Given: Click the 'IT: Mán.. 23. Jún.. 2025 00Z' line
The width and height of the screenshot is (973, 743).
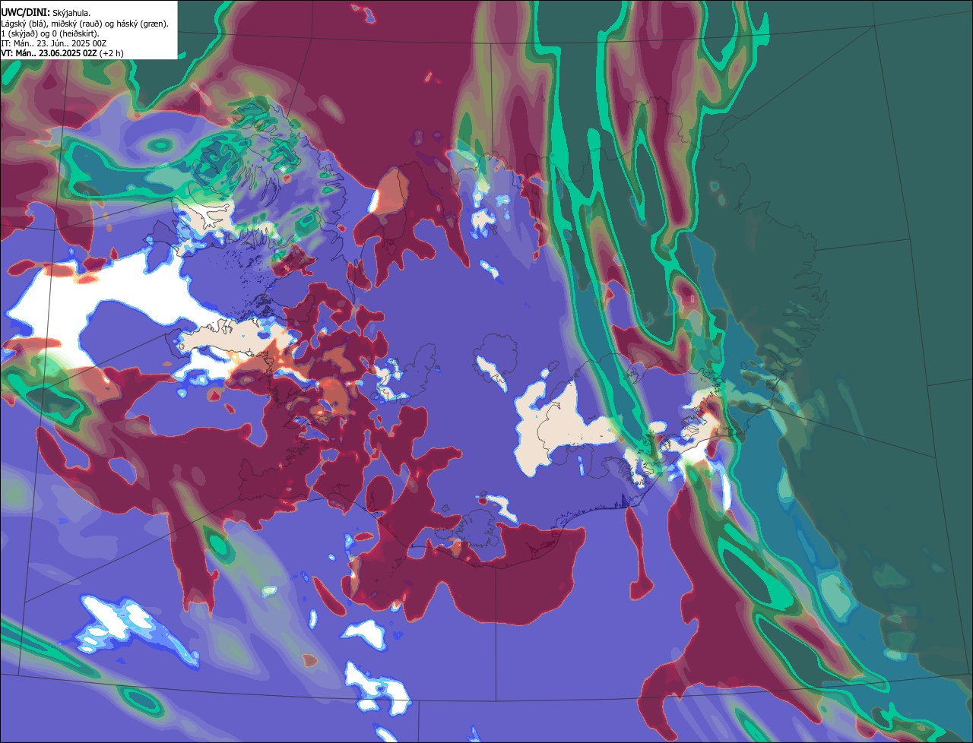Looking at the screenshot, I should coord(53,43).
